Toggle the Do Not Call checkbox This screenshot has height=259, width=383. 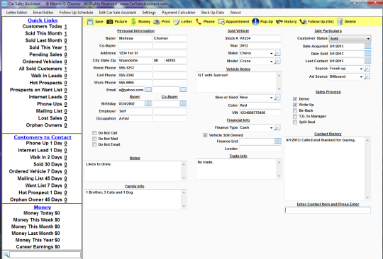point(94,133)
